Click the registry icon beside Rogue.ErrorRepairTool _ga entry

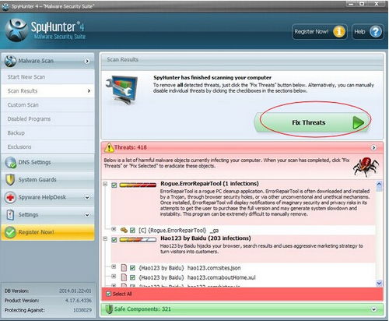click(124, 230)
